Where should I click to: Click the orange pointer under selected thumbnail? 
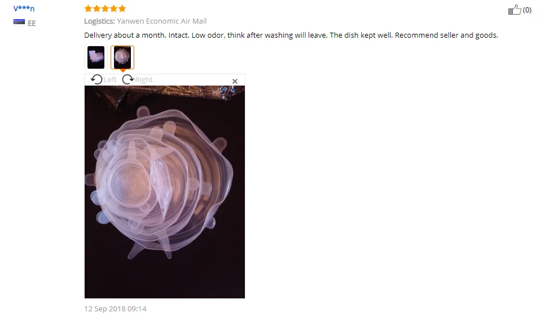click(122, 71)
